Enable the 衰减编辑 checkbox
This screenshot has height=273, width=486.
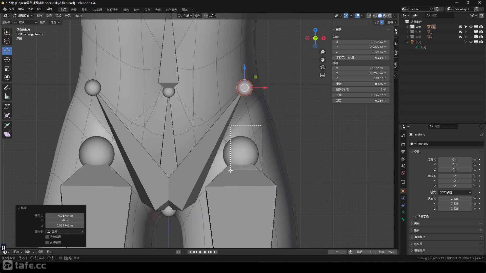pos(47,242)
